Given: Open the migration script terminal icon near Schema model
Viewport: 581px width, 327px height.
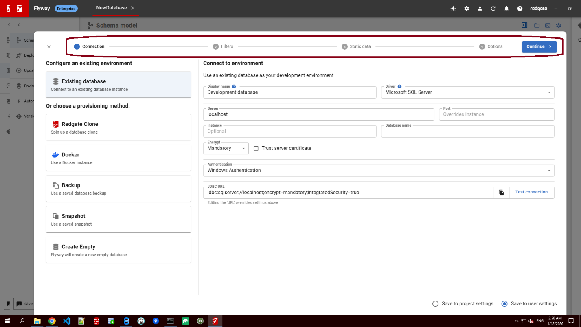Looking at the screenshot, I should [x=548, y=25].
